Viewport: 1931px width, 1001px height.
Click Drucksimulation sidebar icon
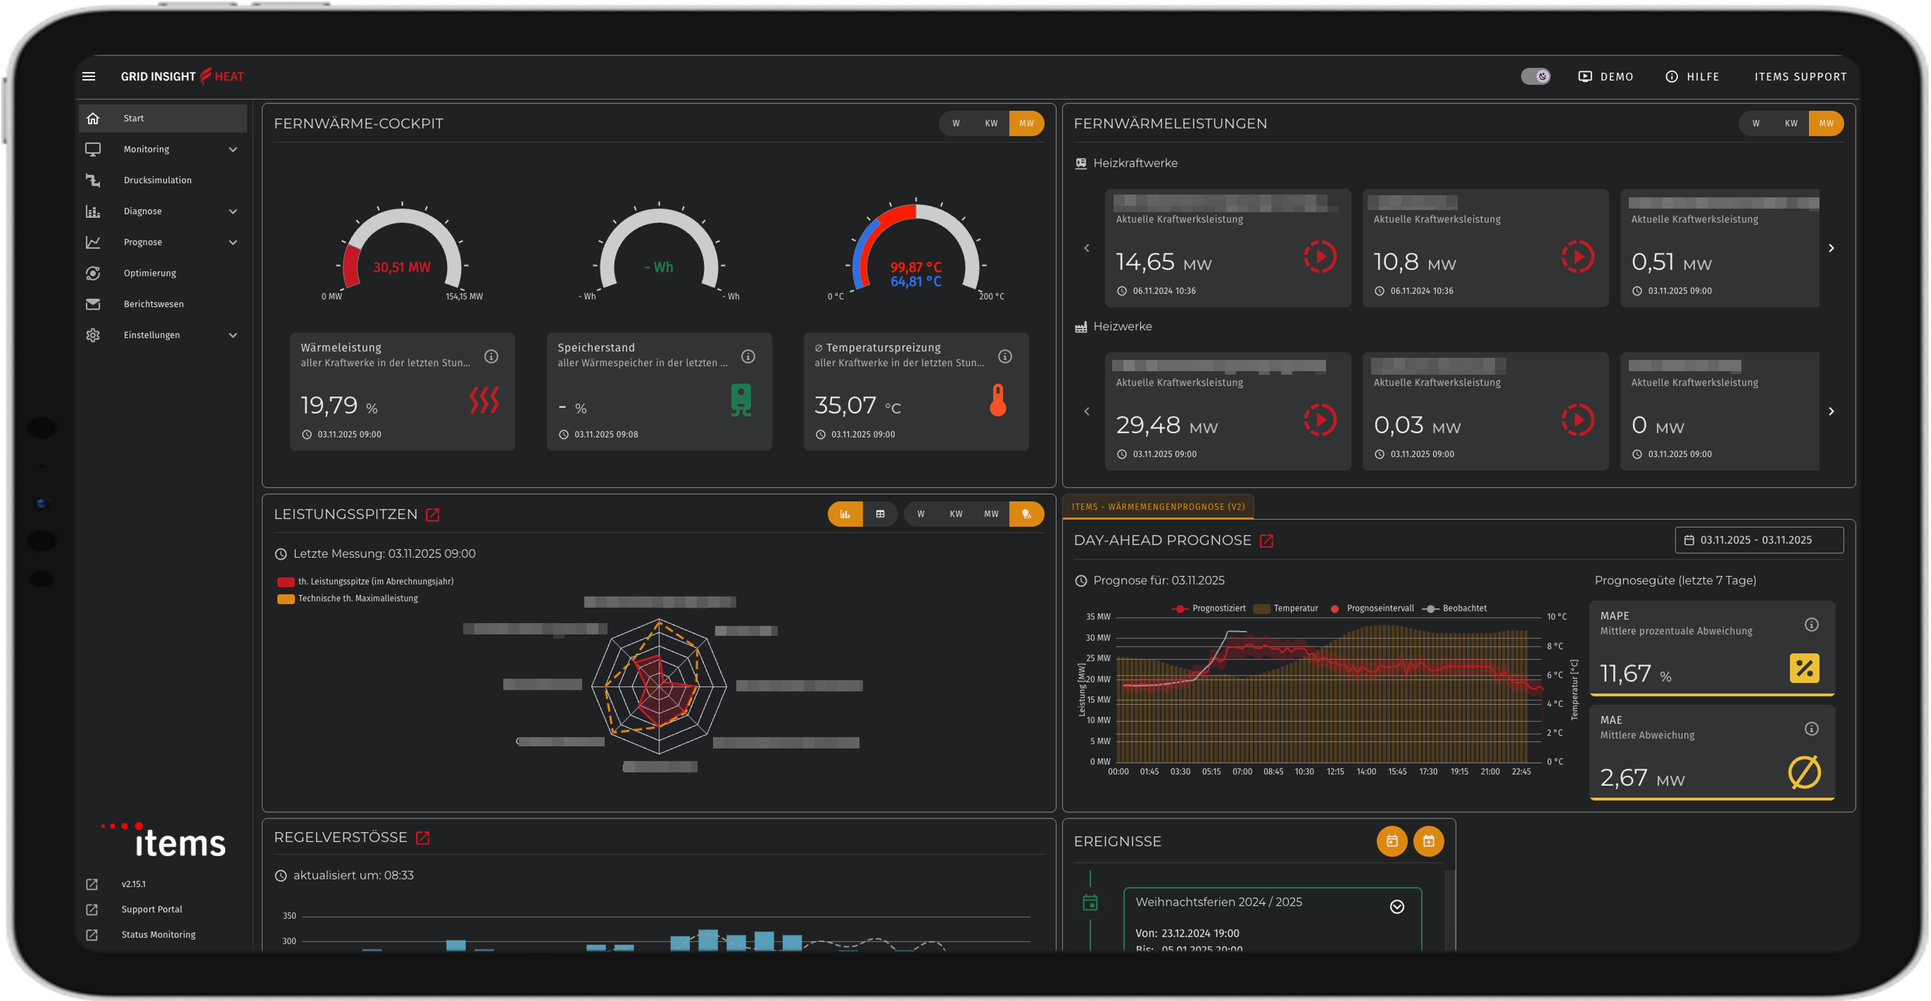tap(93, 180)
